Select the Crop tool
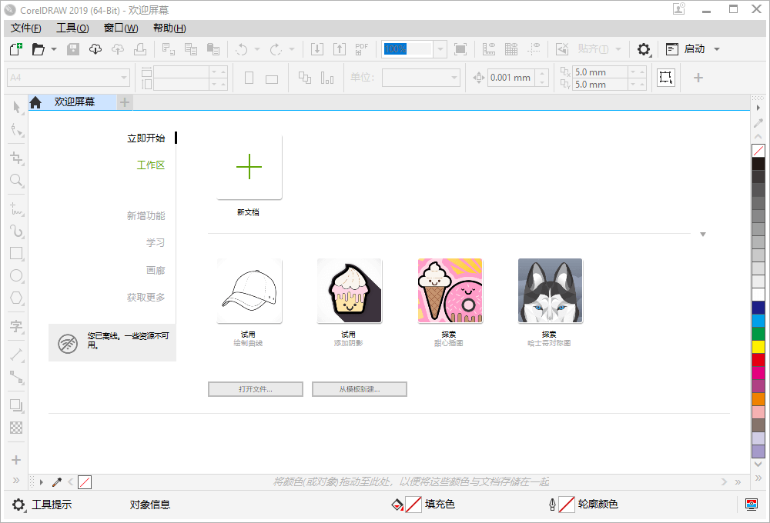 tap(16, 158)
